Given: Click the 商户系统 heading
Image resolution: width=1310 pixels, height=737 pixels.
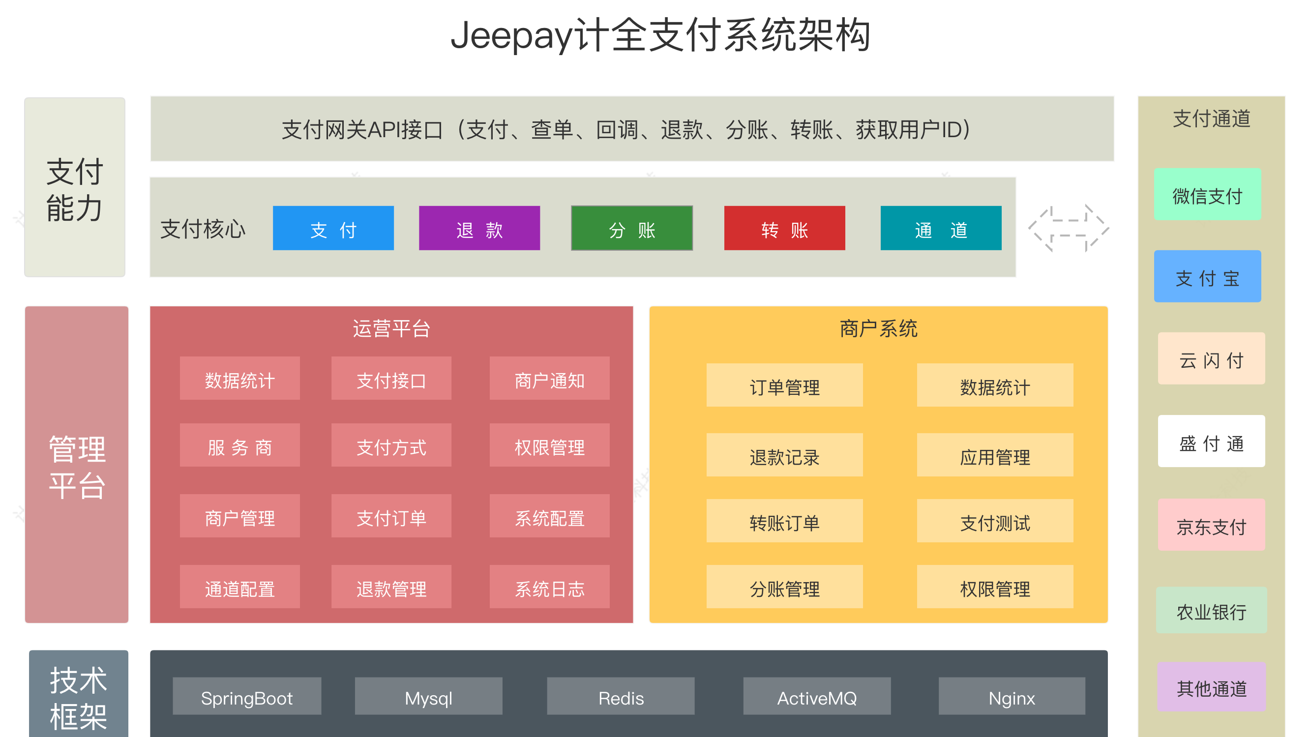Looking at the screenshot, I should click(878, 328).
